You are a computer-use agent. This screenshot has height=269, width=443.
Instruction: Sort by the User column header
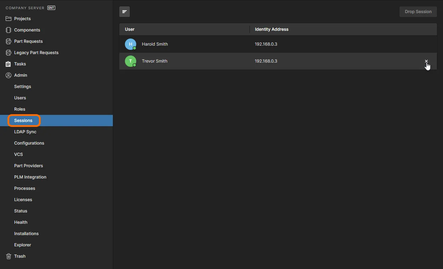tap(130, 29)
